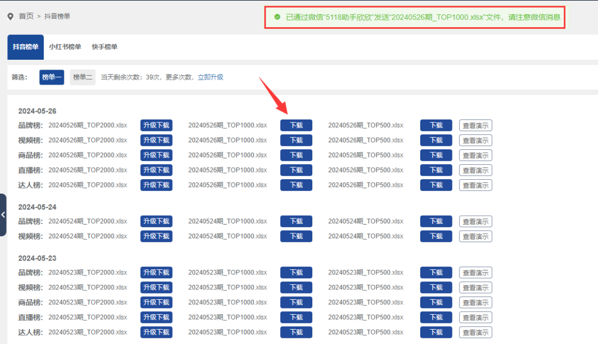Open 查看演示 for 2024-05-23 直播榜
Image resolution: width=598 pixels, height=344 pixels.
point(476,317)
